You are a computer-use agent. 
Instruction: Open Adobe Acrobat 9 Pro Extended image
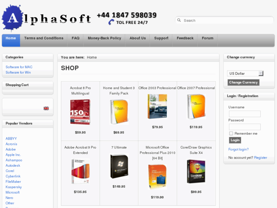pyautogui.click(x=80, y=171)
